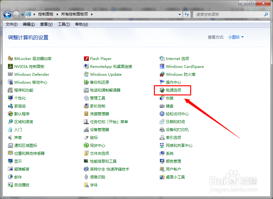Launch Windows Defender
Viewport: 273px width, 199px height.
[x=31, y=74]
